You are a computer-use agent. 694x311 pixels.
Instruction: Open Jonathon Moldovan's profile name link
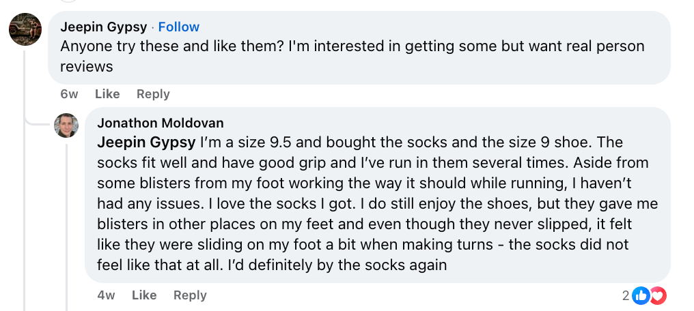[161, 123]
